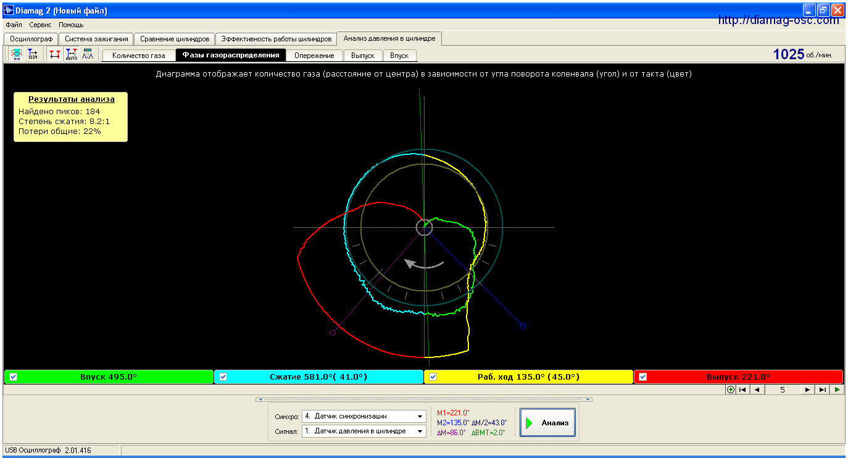
Task: Select Фазы газораспределения subtab
Action: [231, 55]
